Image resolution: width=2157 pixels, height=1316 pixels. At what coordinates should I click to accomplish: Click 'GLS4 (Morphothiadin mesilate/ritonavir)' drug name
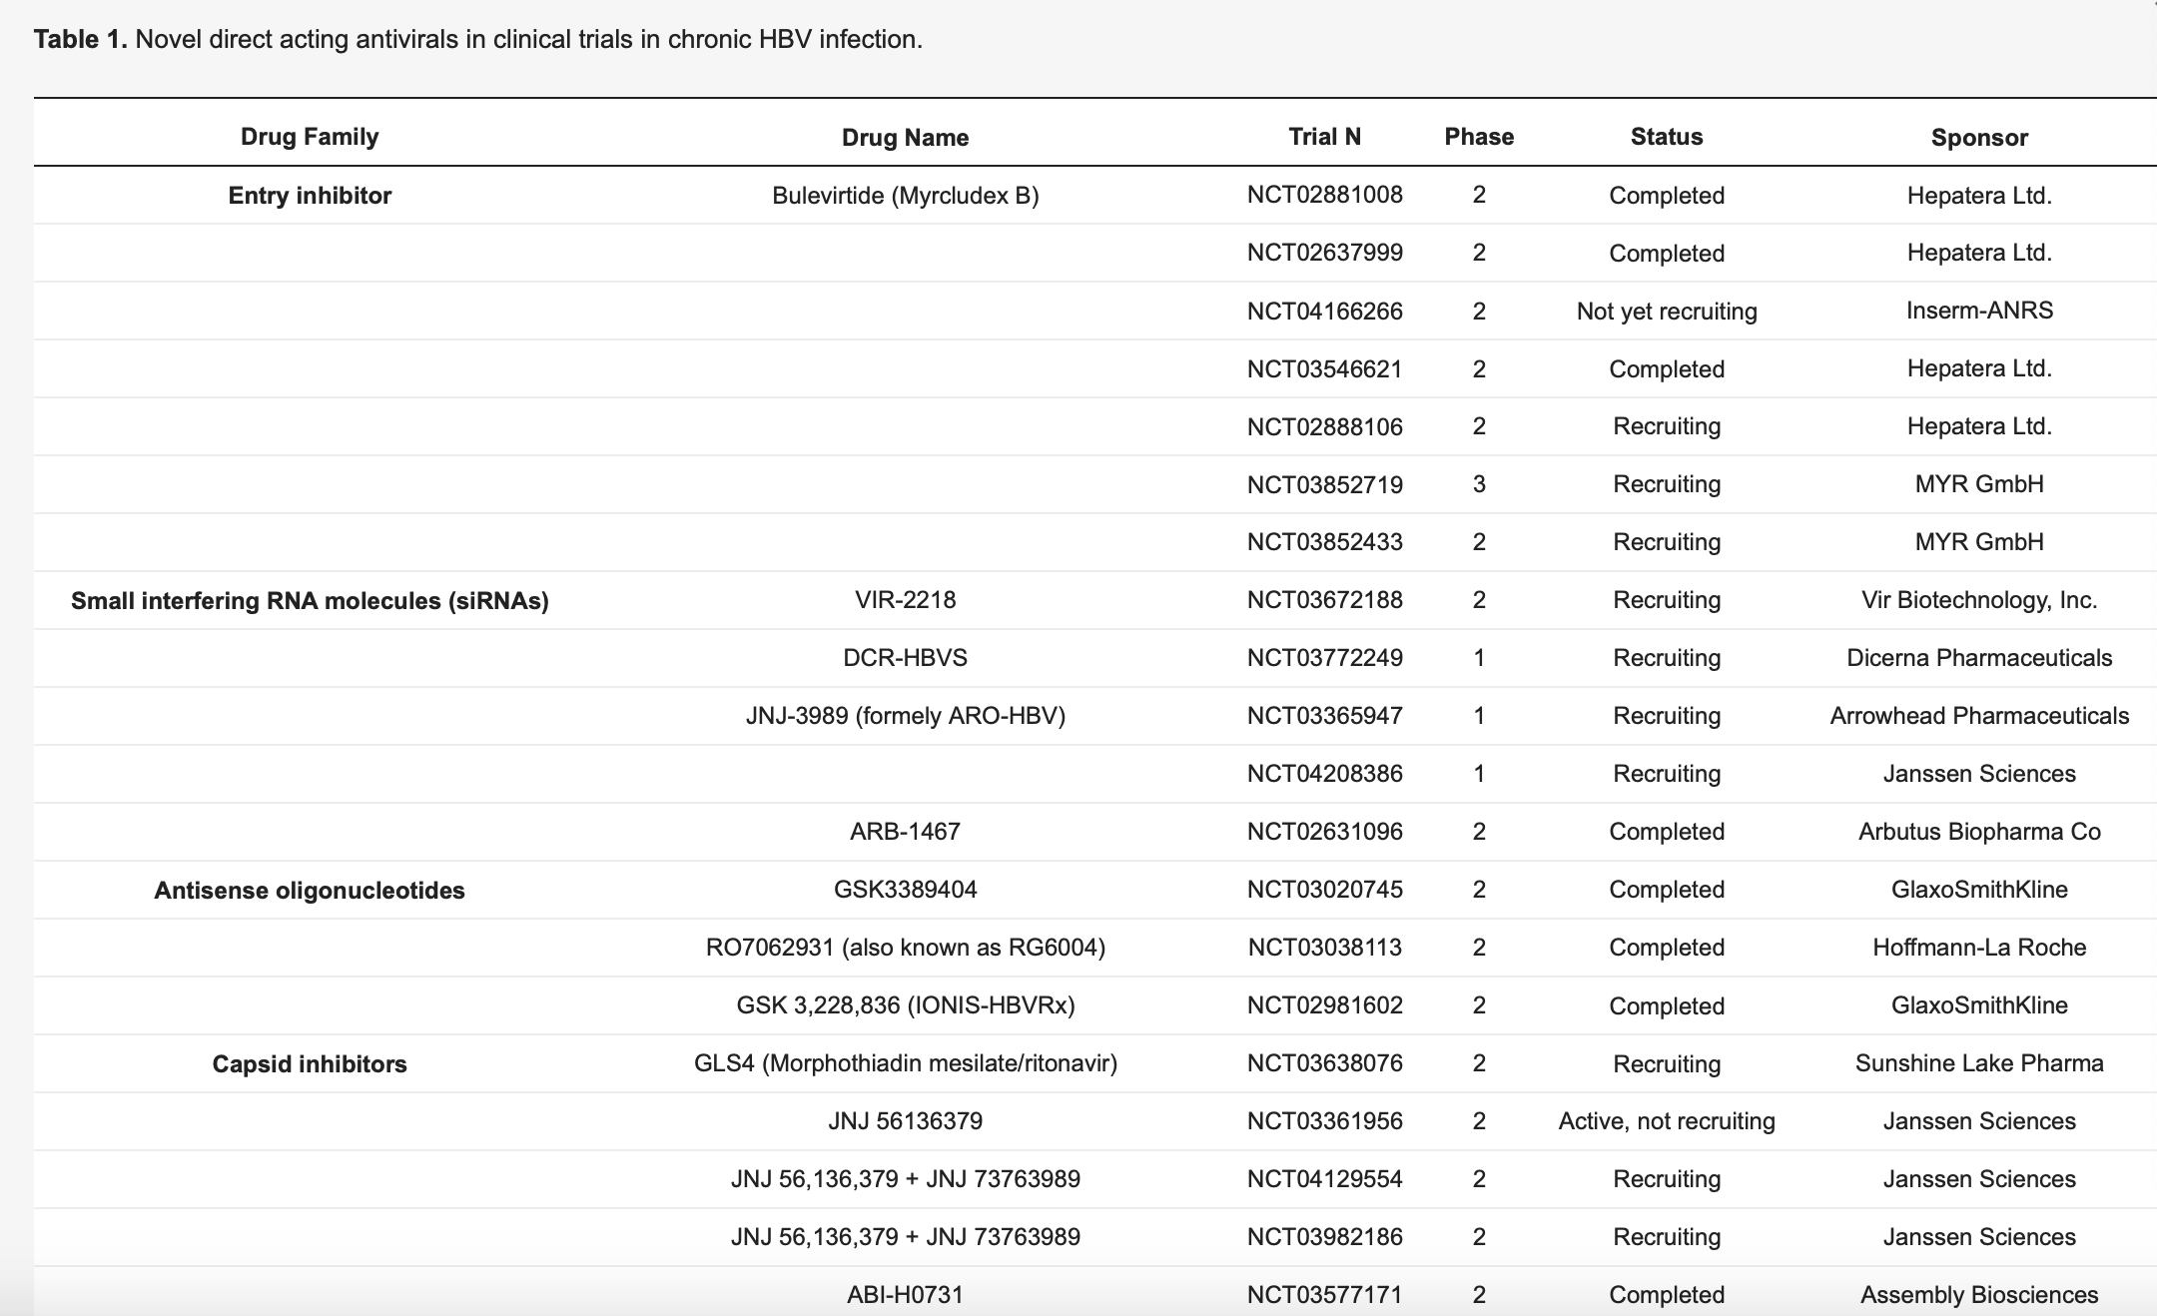click(x=905, y=1063)
